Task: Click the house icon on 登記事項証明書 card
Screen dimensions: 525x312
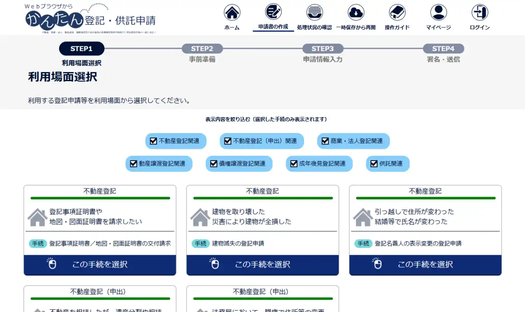Action: pyautogui.click(x=37, y=217)
